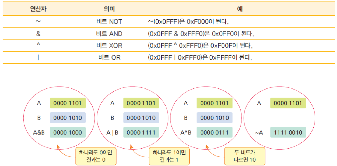The height and width of the screenshot is (166, 337).
Task: Select the result value 0000 1000
Action: [68, 132]
